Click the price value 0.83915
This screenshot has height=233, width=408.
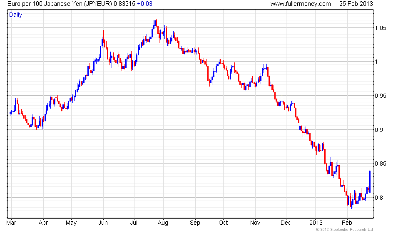coord(124,4)
